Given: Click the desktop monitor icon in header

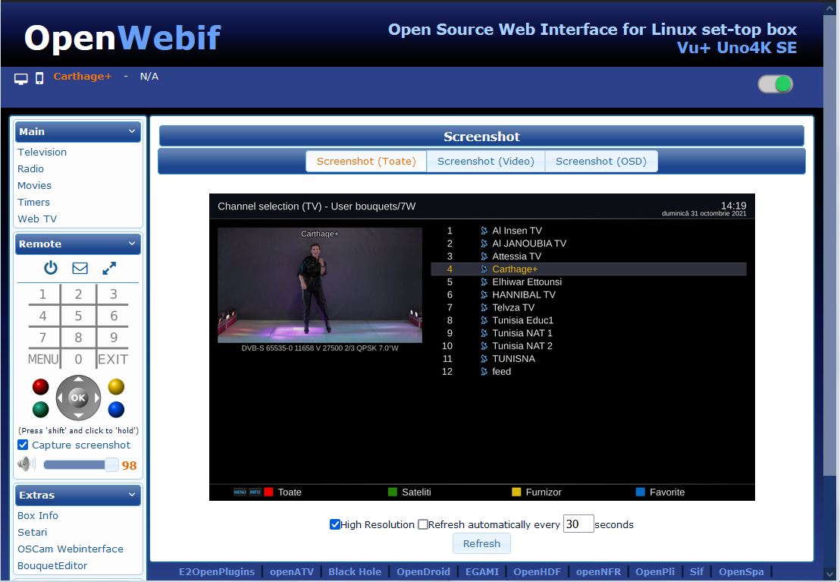Looking at the screenshot, I should point(21,79).
